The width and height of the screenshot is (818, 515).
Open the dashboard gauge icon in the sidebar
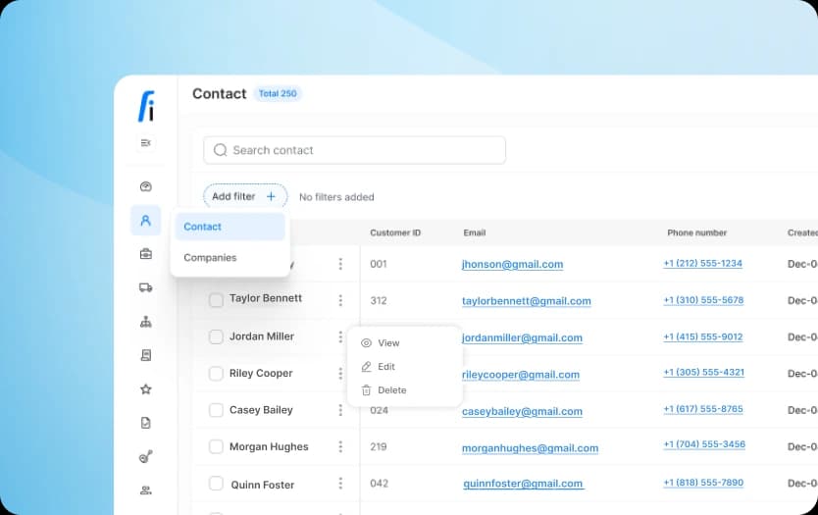145,186
